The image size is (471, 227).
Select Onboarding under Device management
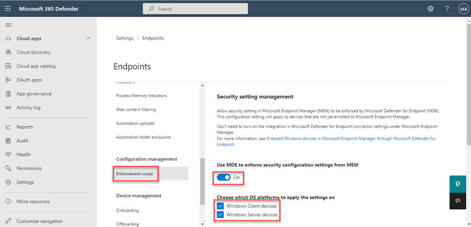[127, 210]
